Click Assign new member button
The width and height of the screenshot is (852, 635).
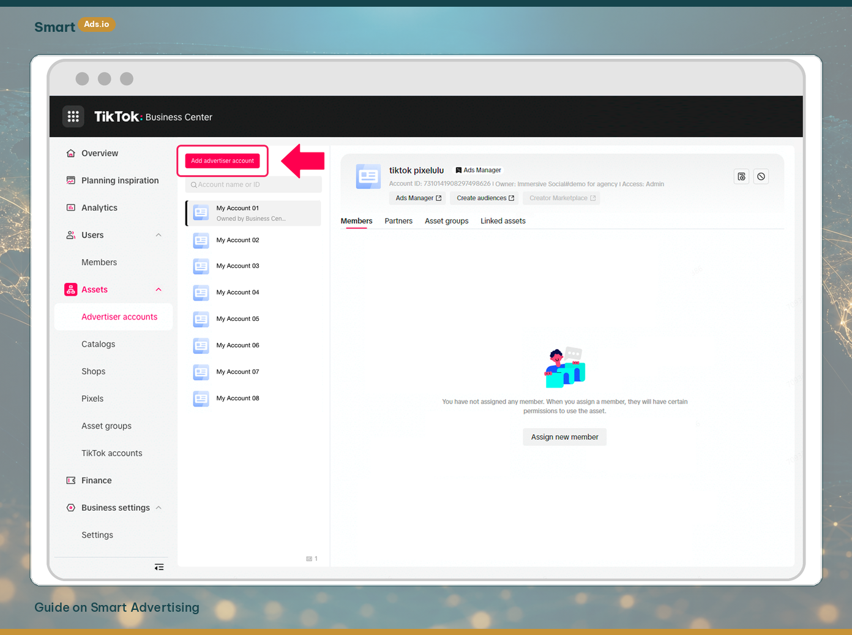[565, 437]
